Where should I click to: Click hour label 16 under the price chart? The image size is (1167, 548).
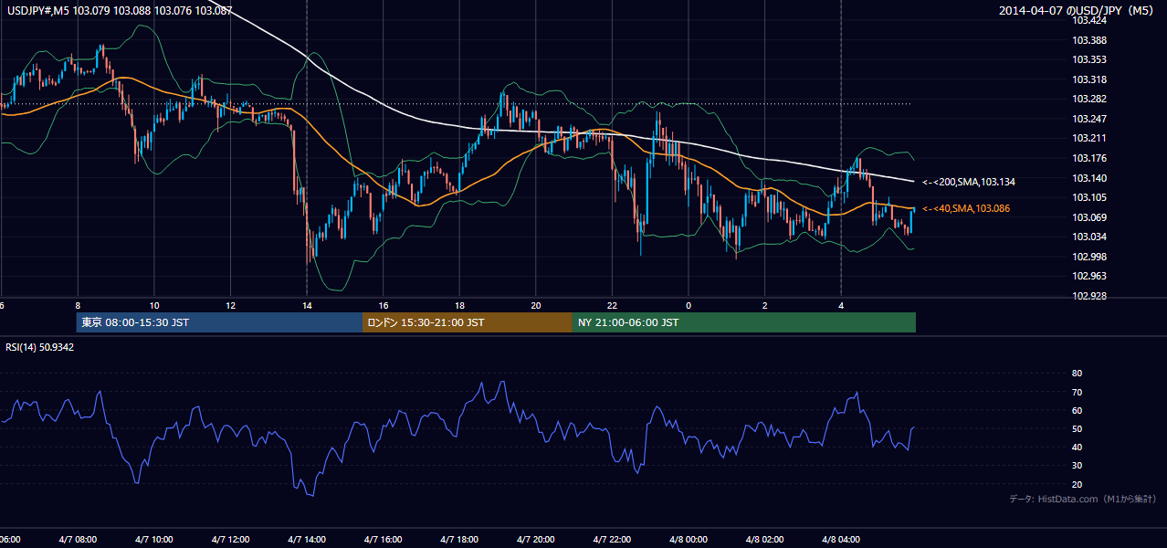384,305
